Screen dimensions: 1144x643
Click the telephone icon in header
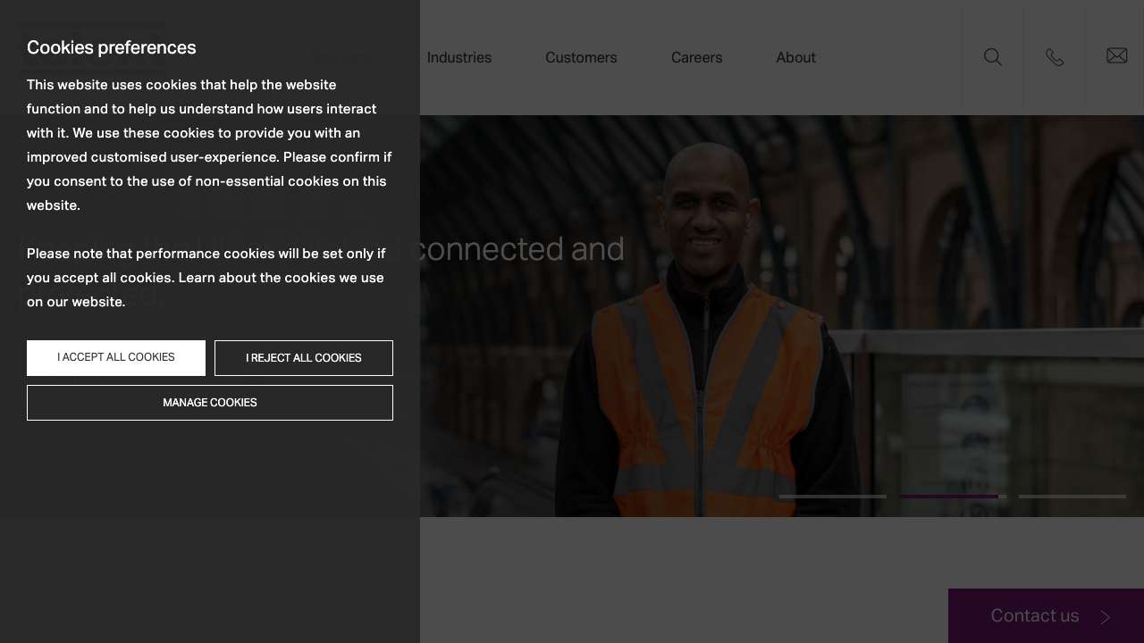pyautogui.click(x=1055, y=57)
